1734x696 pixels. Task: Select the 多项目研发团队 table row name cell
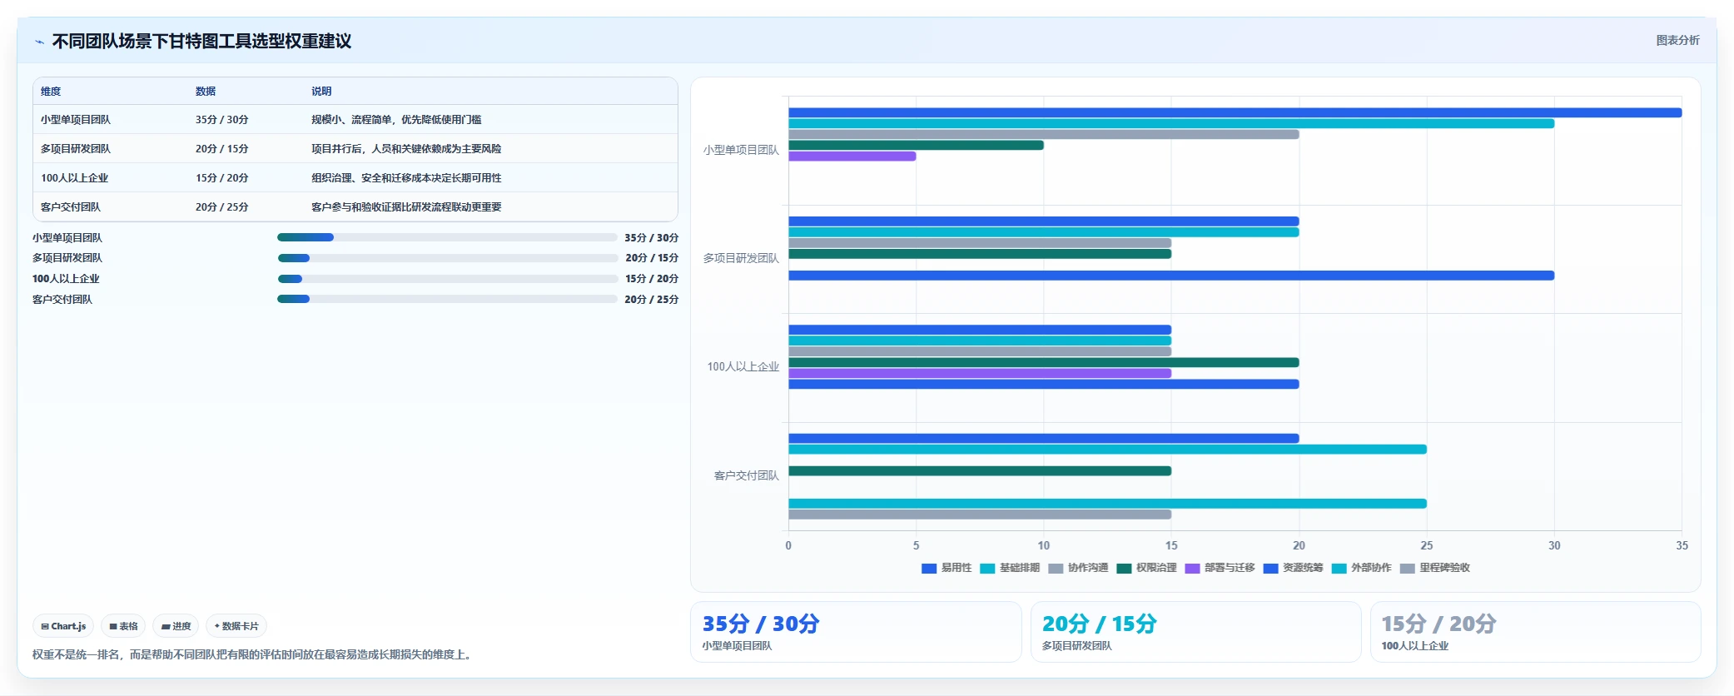tap(76, 149)
